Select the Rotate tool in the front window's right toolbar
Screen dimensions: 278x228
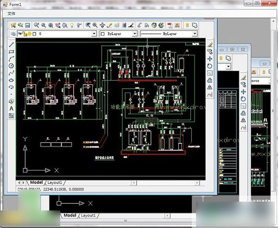(x=210, y=66)
